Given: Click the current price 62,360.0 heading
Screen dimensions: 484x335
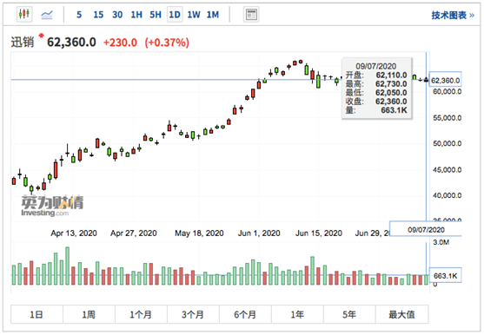Looking at the screenshot, I should 71,43.
